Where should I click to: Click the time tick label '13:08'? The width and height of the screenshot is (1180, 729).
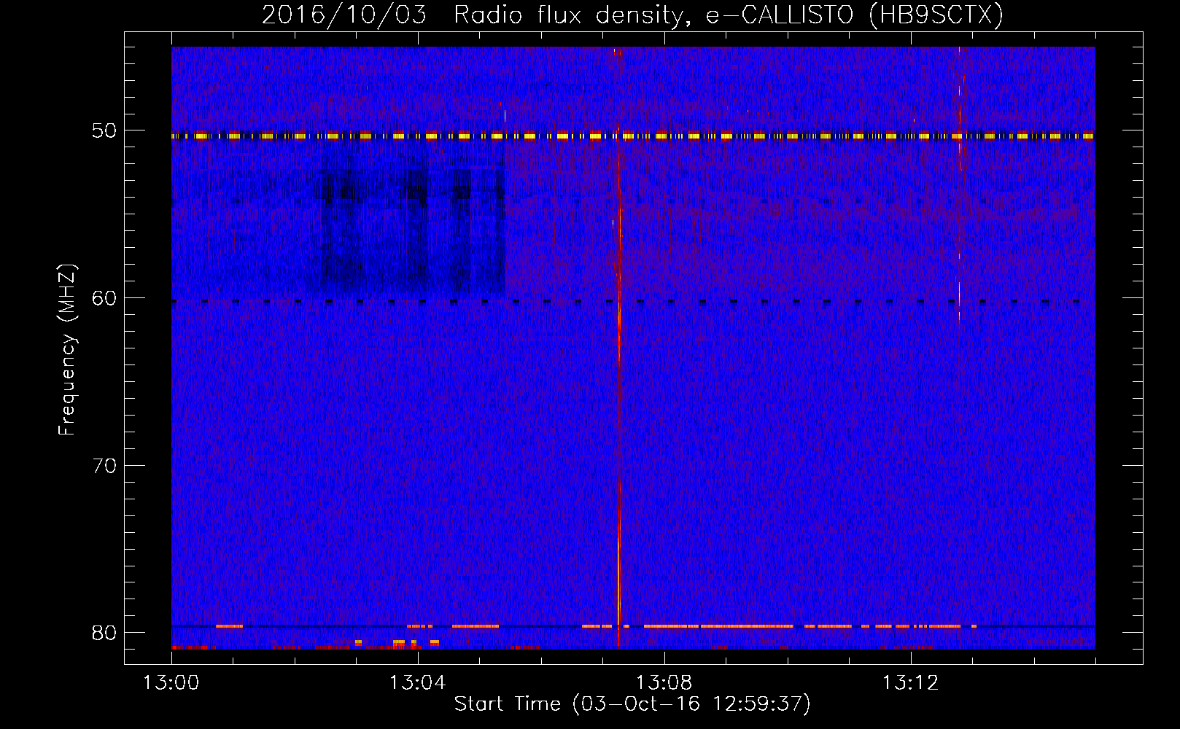(664, 682)
